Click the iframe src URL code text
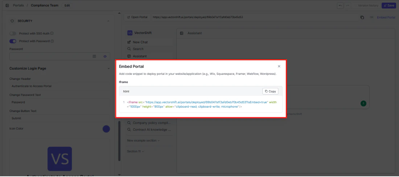The image size is (399, 177). [206, 102]
